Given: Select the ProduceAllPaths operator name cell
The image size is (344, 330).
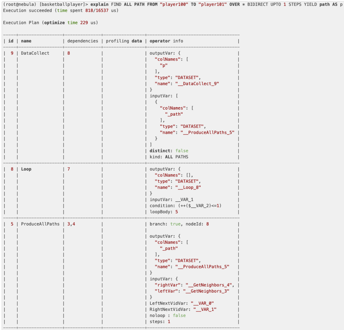Looking at the screenshot, I should tap(40, 224).
